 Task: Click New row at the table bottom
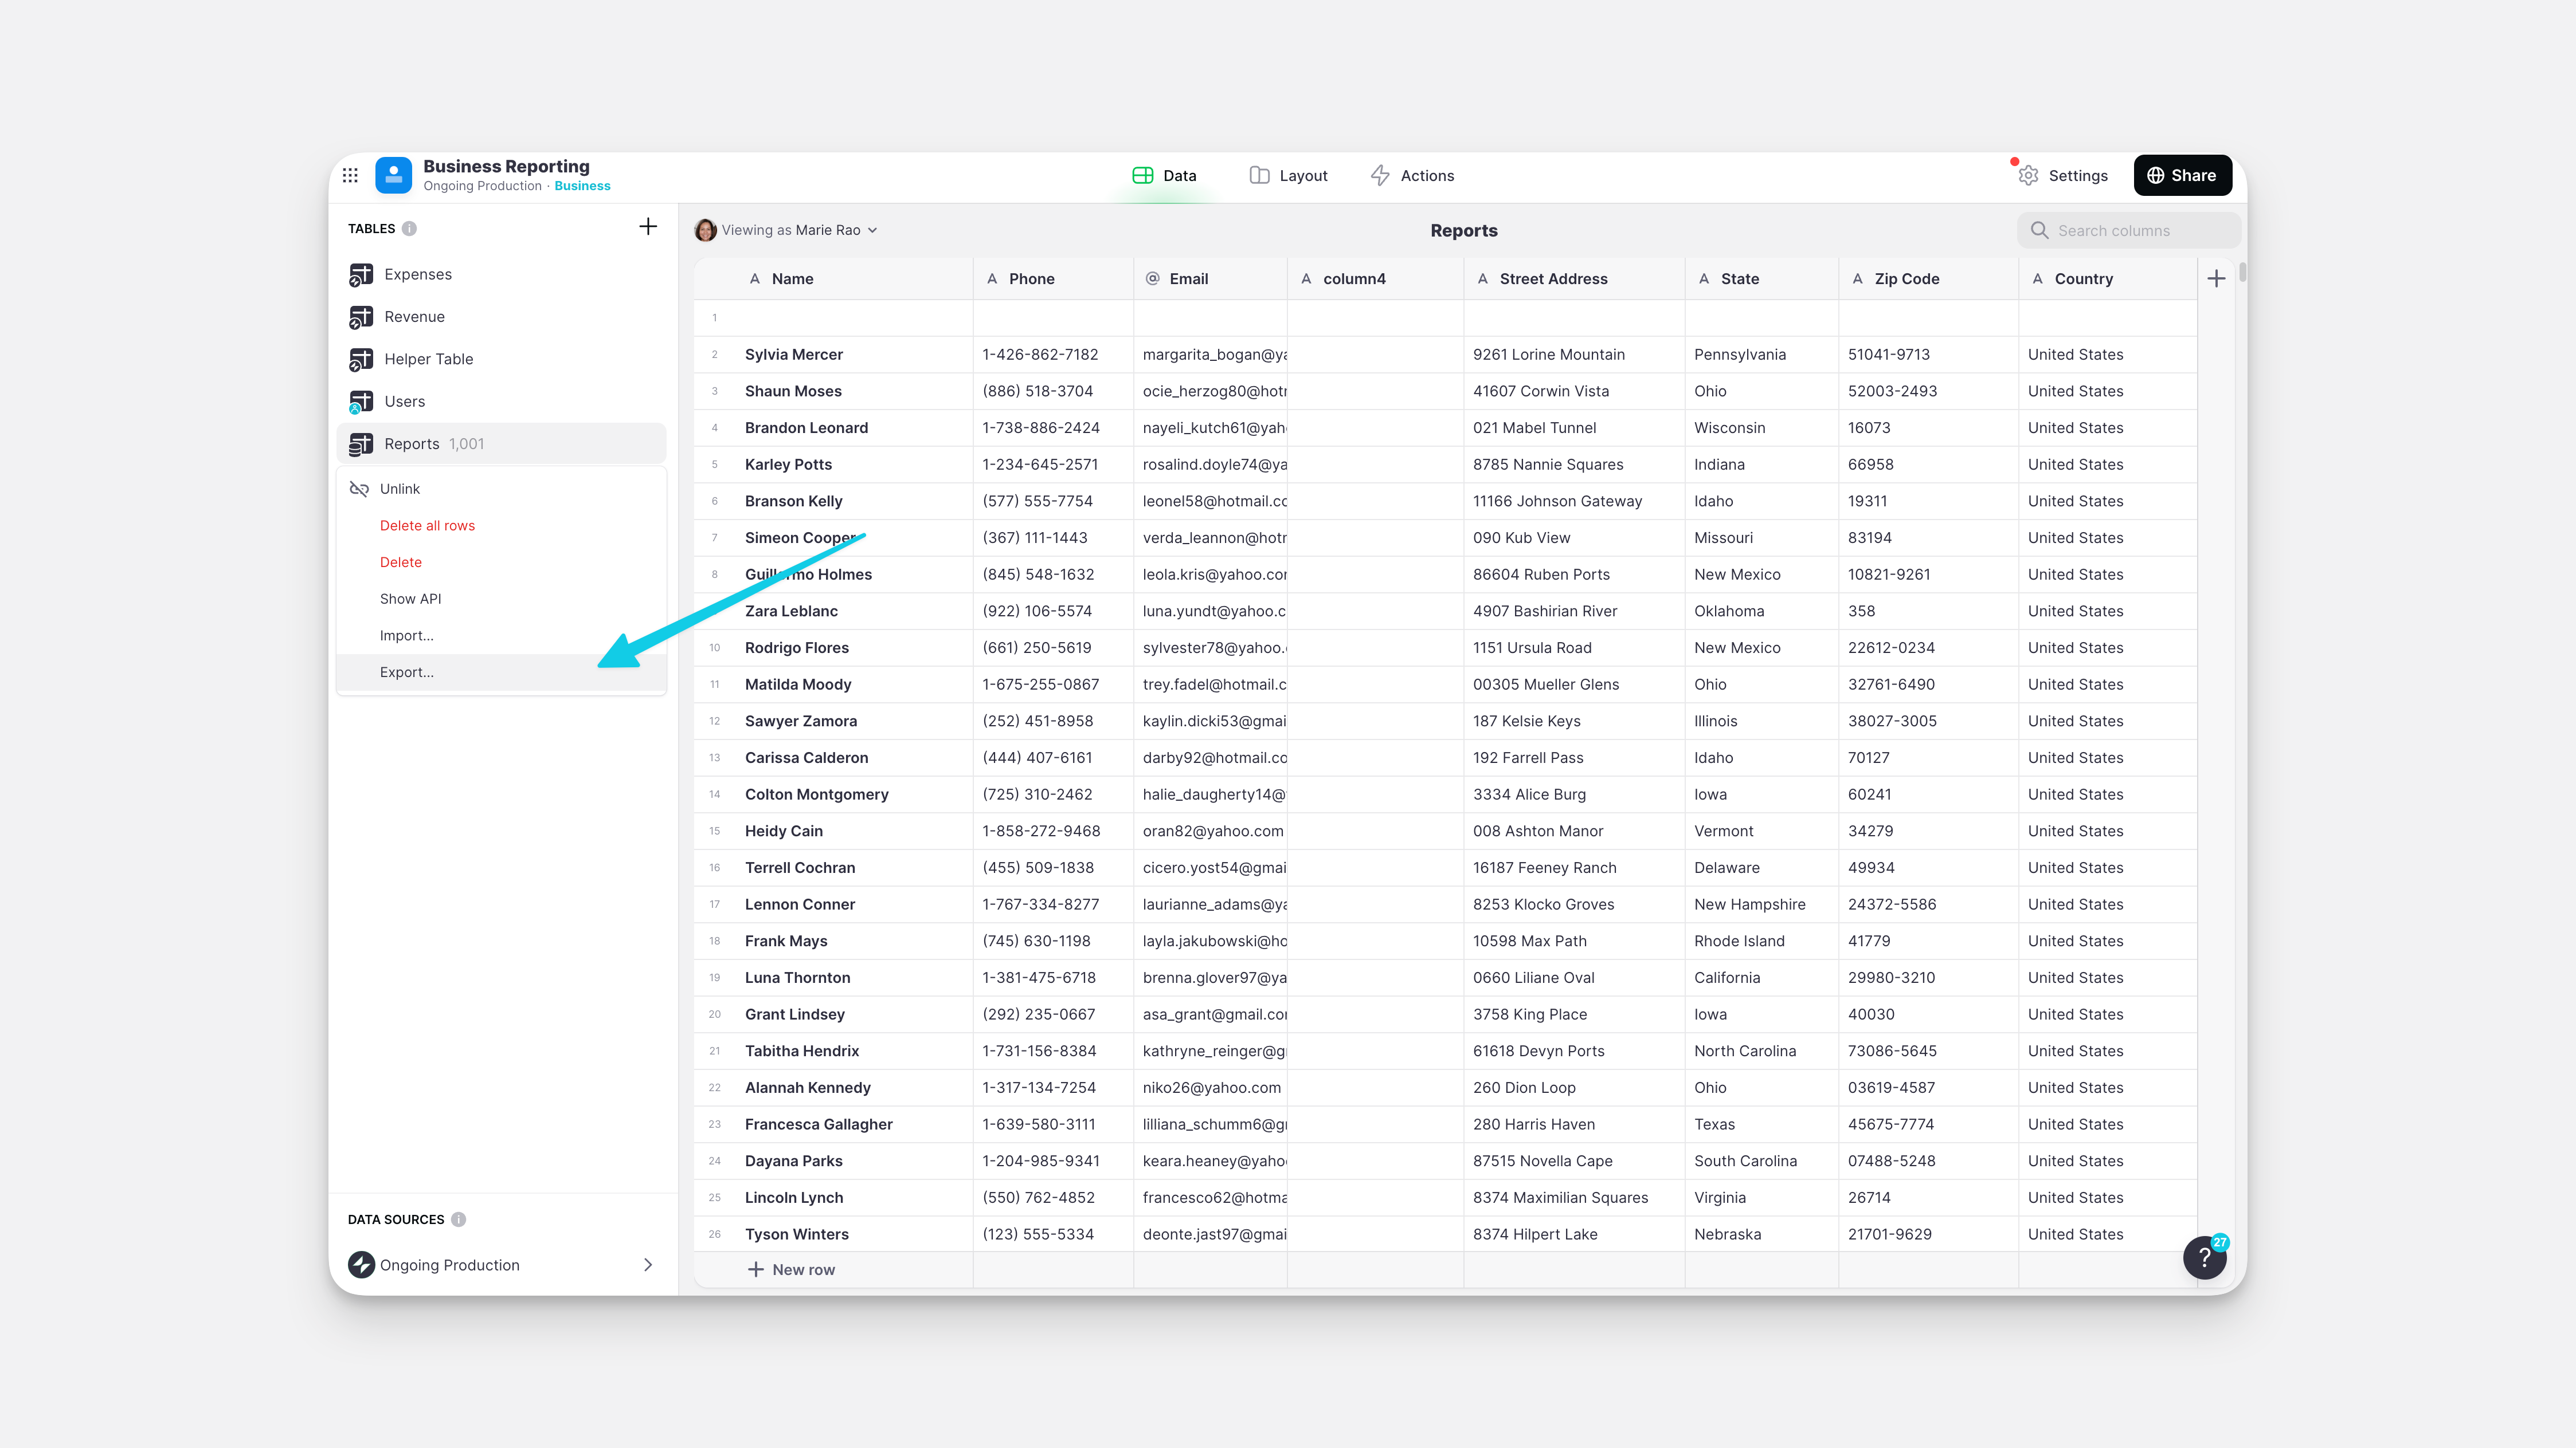pyautogui.click(x=791, y=1269)
